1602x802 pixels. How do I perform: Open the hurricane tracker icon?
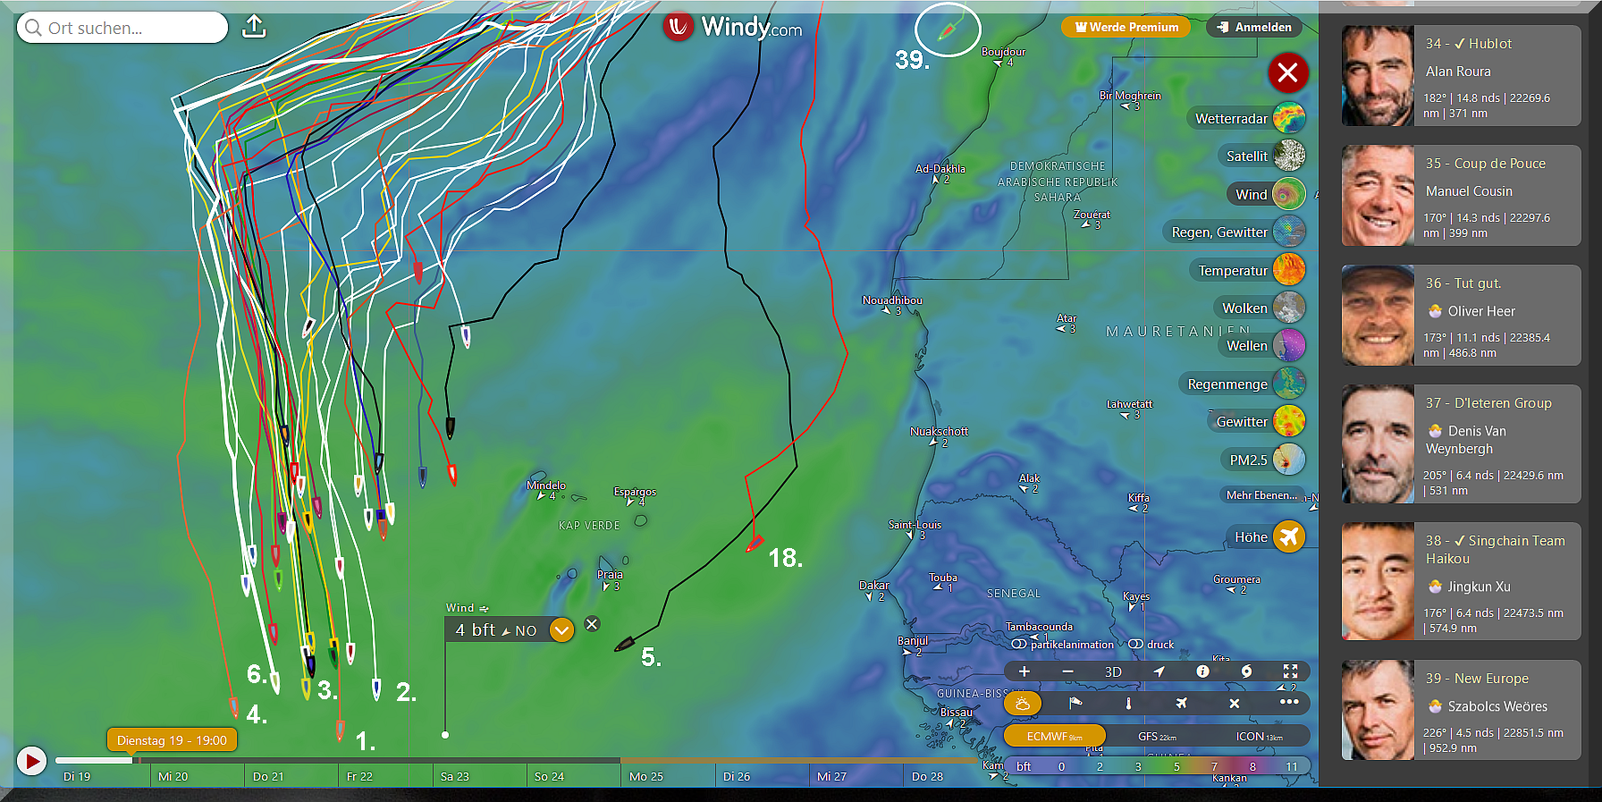(x=1246, y=671)
